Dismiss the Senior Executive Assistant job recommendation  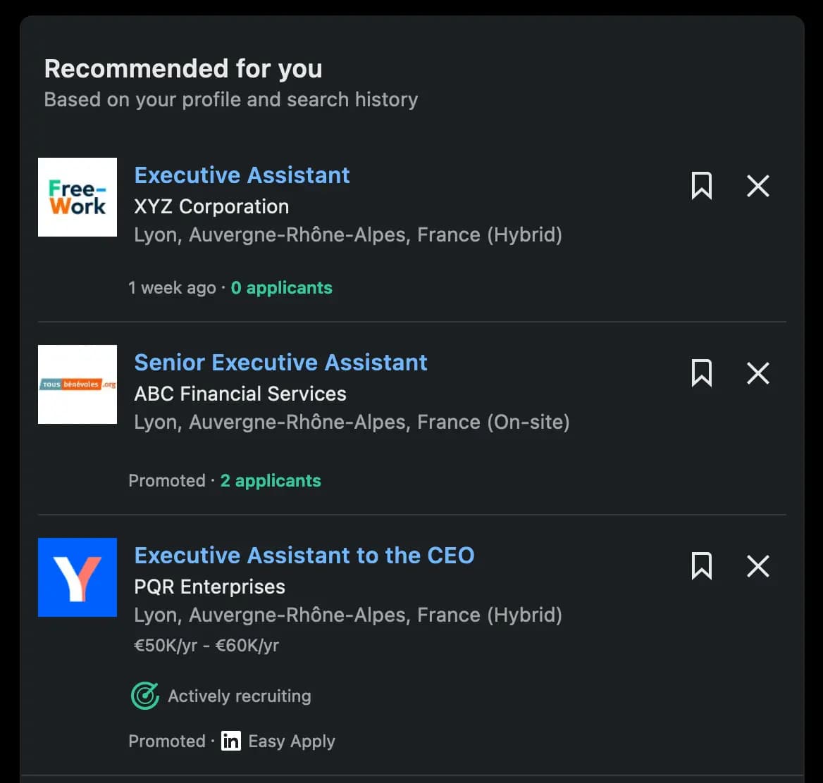[x=757, y=373]
